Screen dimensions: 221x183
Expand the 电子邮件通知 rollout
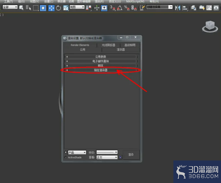101,61
